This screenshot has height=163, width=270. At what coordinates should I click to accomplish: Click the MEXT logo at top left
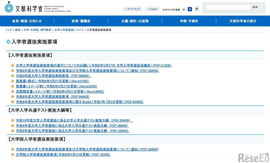click(x=38, y=7)
